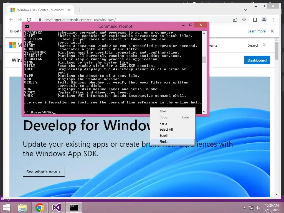Click the padlock site info icon
284x213 pixels.
(x=40, y=20)
